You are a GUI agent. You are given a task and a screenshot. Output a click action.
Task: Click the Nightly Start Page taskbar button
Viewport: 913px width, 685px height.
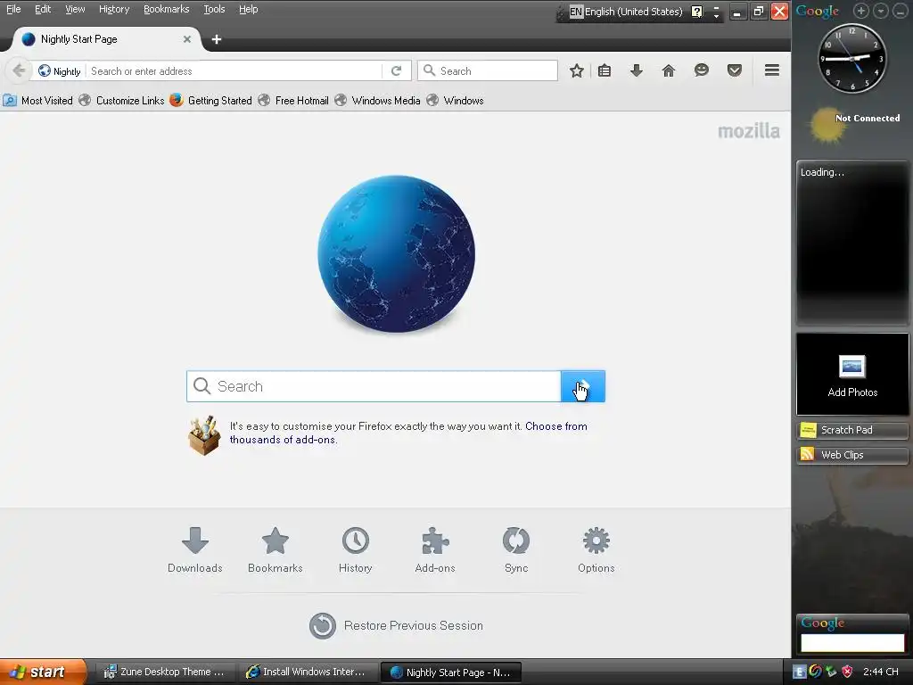[450, 673]
